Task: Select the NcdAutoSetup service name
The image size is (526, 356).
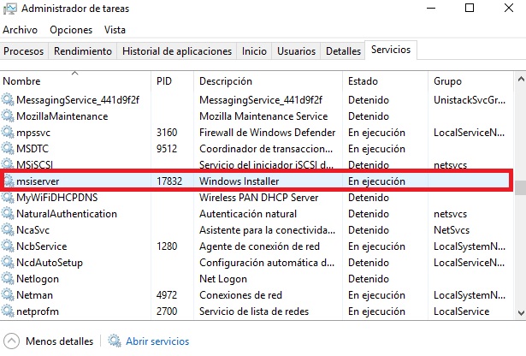Action: pyautogui.click(x=50, y=263)
